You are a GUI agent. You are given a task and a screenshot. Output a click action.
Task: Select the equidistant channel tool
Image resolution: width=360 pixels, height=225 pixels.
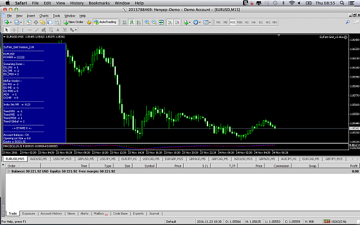(x=44, y=30)
